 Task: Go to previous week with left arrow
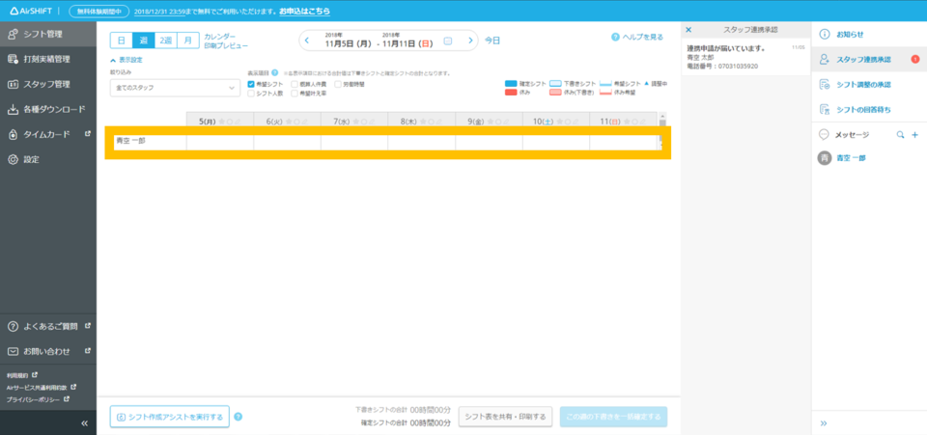click(307, 41)
